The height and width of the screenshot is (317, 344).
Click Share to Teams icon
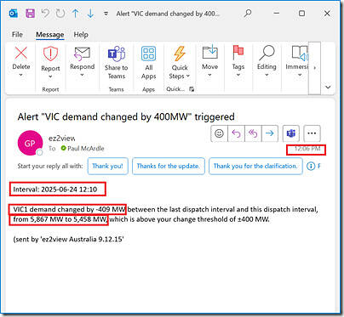click(117, 54)
